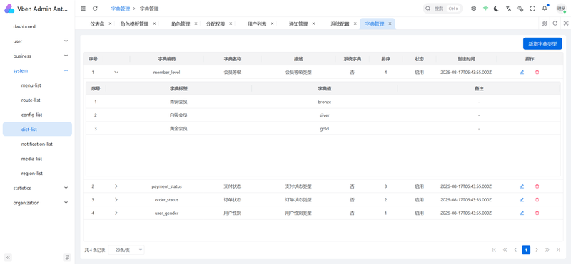The image size is (571, 264).
Task: Expand the user_gender row
Action: tap(116, 213)
